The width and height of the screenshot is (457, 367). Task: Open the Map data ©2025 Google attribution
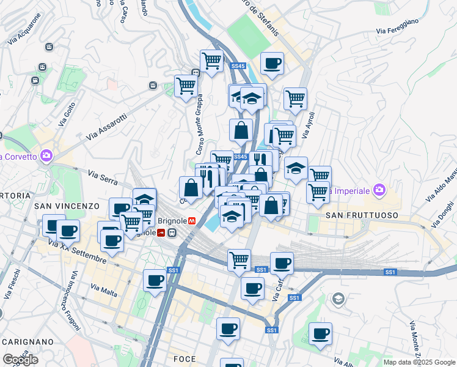click(x=419, y=362)
